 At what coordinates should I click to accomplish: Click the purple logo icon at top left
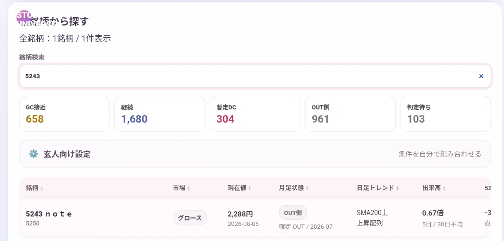click(24, 18)
